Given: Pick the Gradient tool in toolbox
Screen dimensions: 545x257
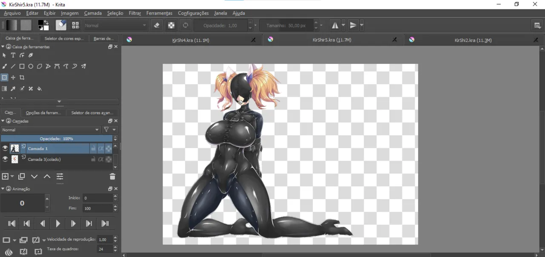Looking at the screenshot, I should (x=4, y=89).
